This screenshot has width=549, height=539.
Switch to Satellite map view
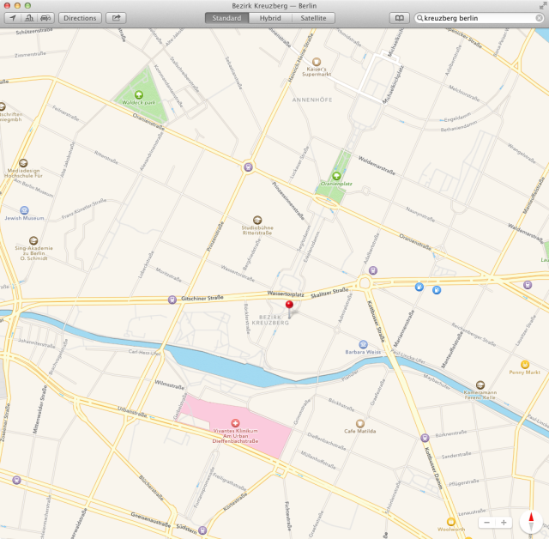[313, 18]
